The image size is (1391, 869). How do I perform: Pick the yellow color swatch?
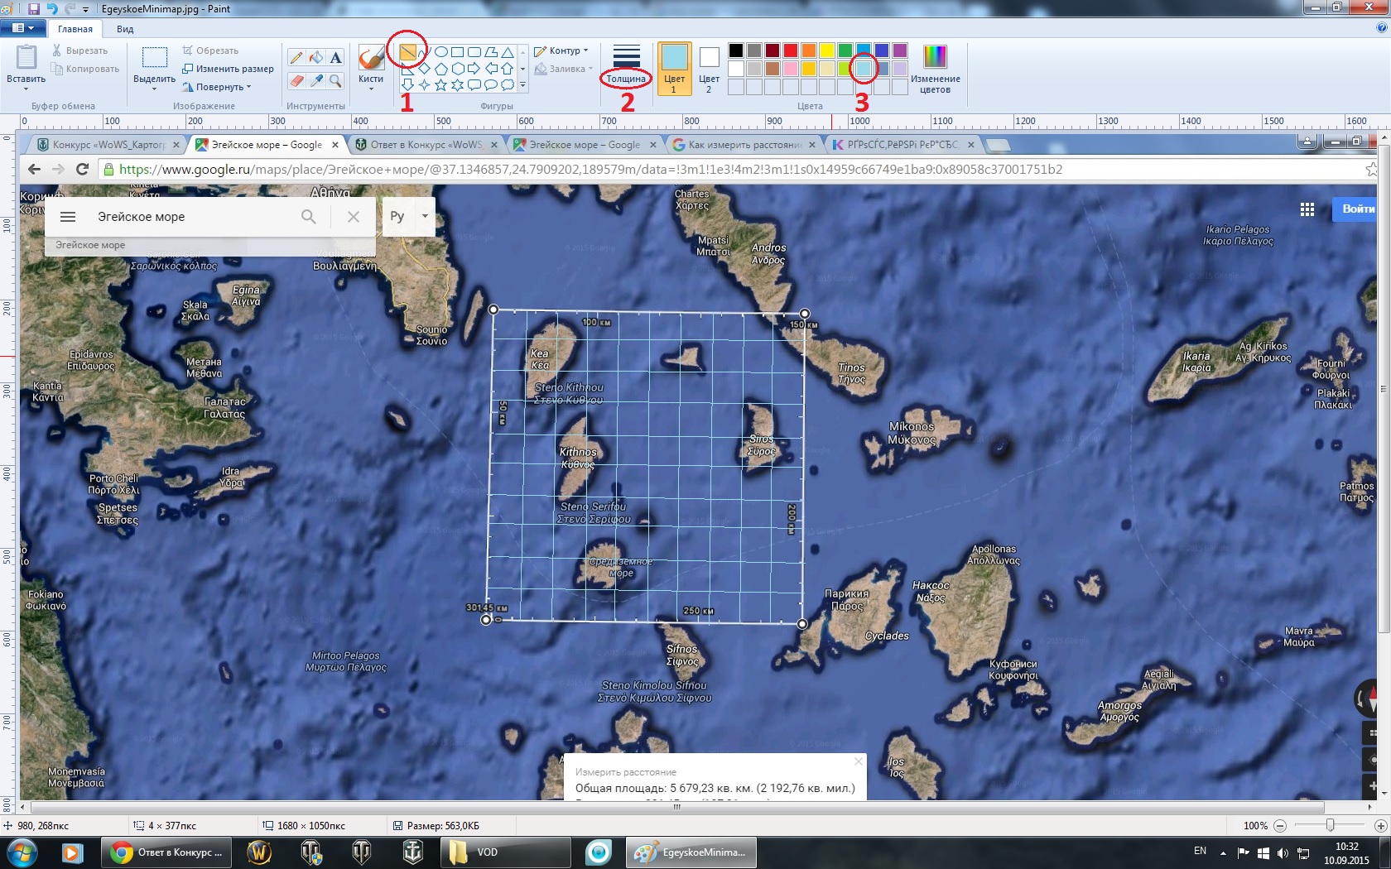[826, 50]
